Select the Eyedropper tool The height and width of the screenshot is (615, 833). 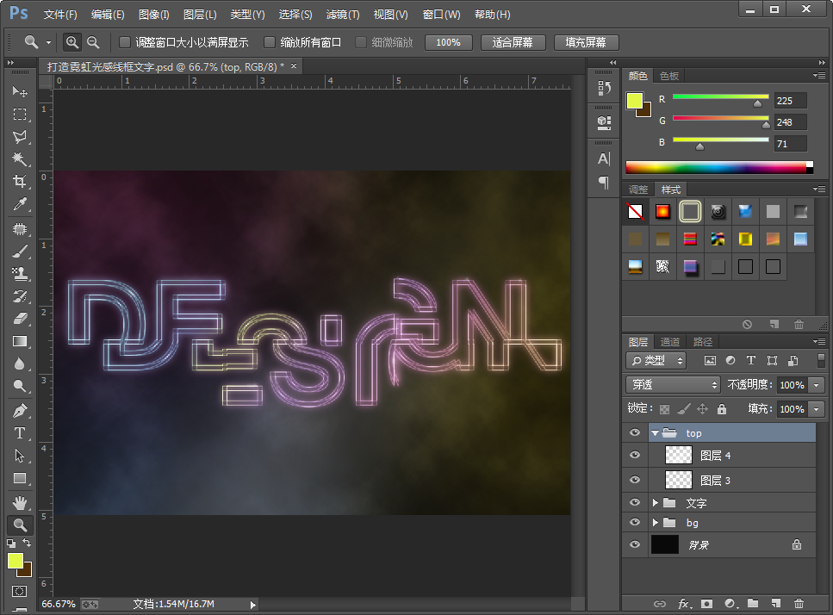(19, 204)
